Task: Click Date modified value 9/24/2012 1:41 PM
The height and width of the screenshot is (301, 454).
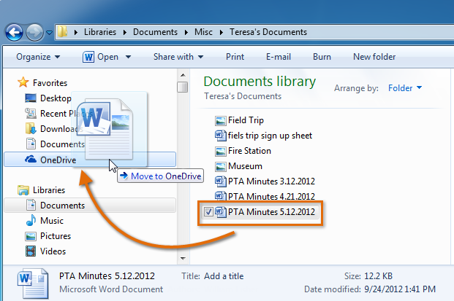Action: click(x=400, y=289)
